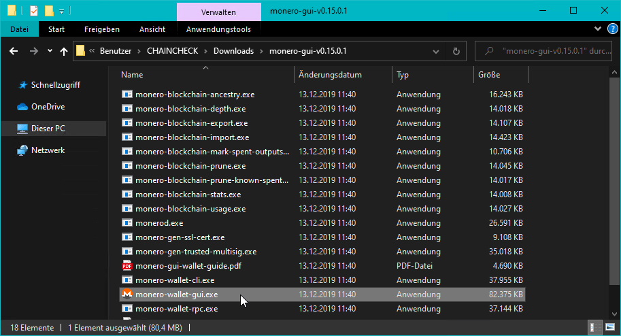Screen dimensions: 621x336
Task: Click the 82.375 KB size value
Action: coord(506,295)
